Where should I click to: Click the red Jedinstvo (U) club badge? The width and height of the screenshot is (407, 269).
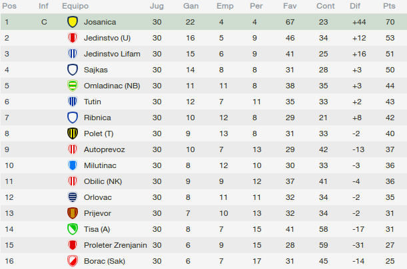point(73,38)
